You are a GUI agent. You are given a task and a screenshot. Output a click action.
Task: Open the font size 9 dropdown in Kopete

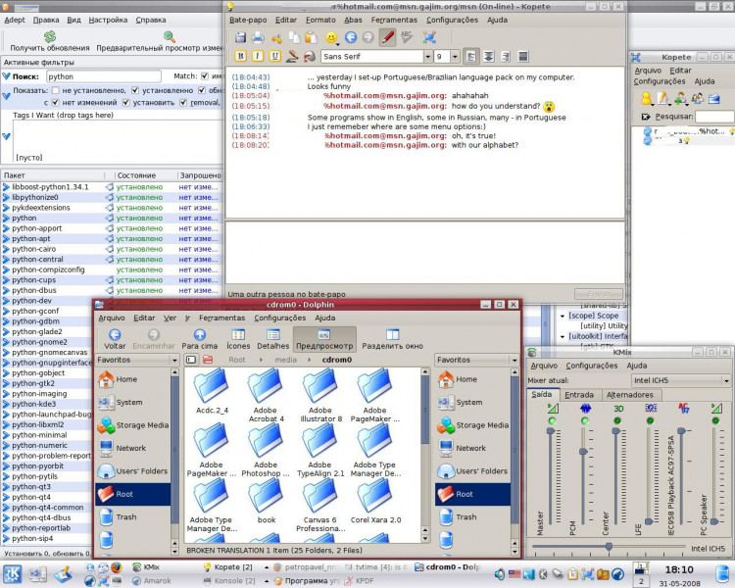click(x=455, y=57)
